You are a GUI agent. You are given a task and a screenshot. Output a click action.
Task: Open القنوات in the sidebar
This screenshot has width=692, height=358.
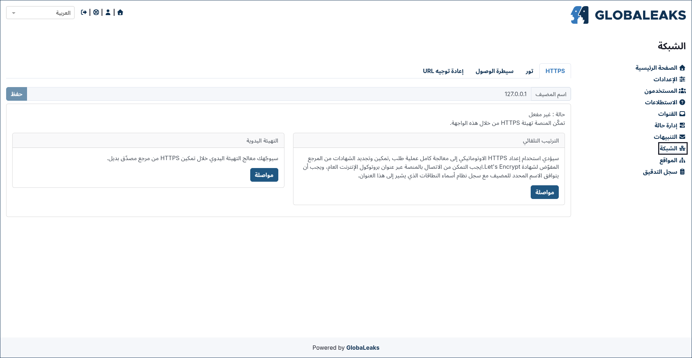(x=671, y=114)
